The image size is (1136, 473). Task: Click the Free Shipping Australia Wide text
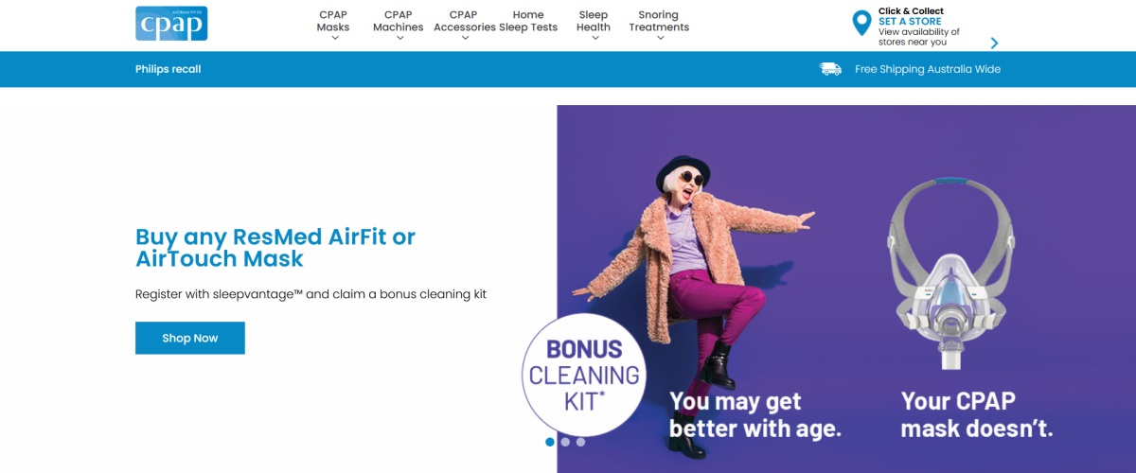tap(928, 69)
